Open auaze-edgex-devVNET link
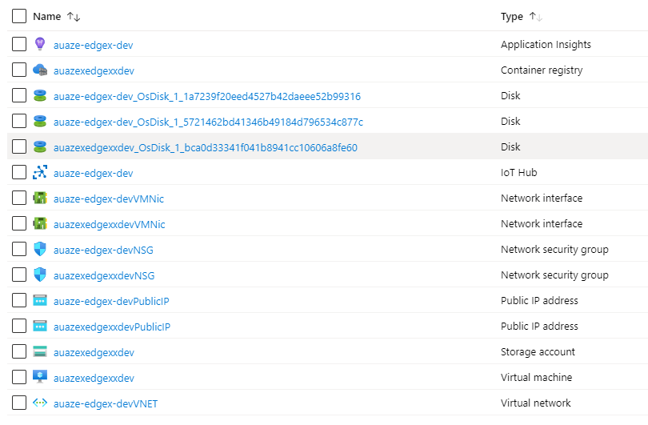 pyautogui.click(x=106, y=404)
